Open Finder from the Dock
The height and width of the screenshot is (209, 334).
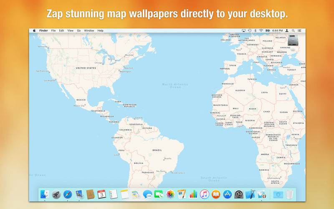(x=45, y=194)
